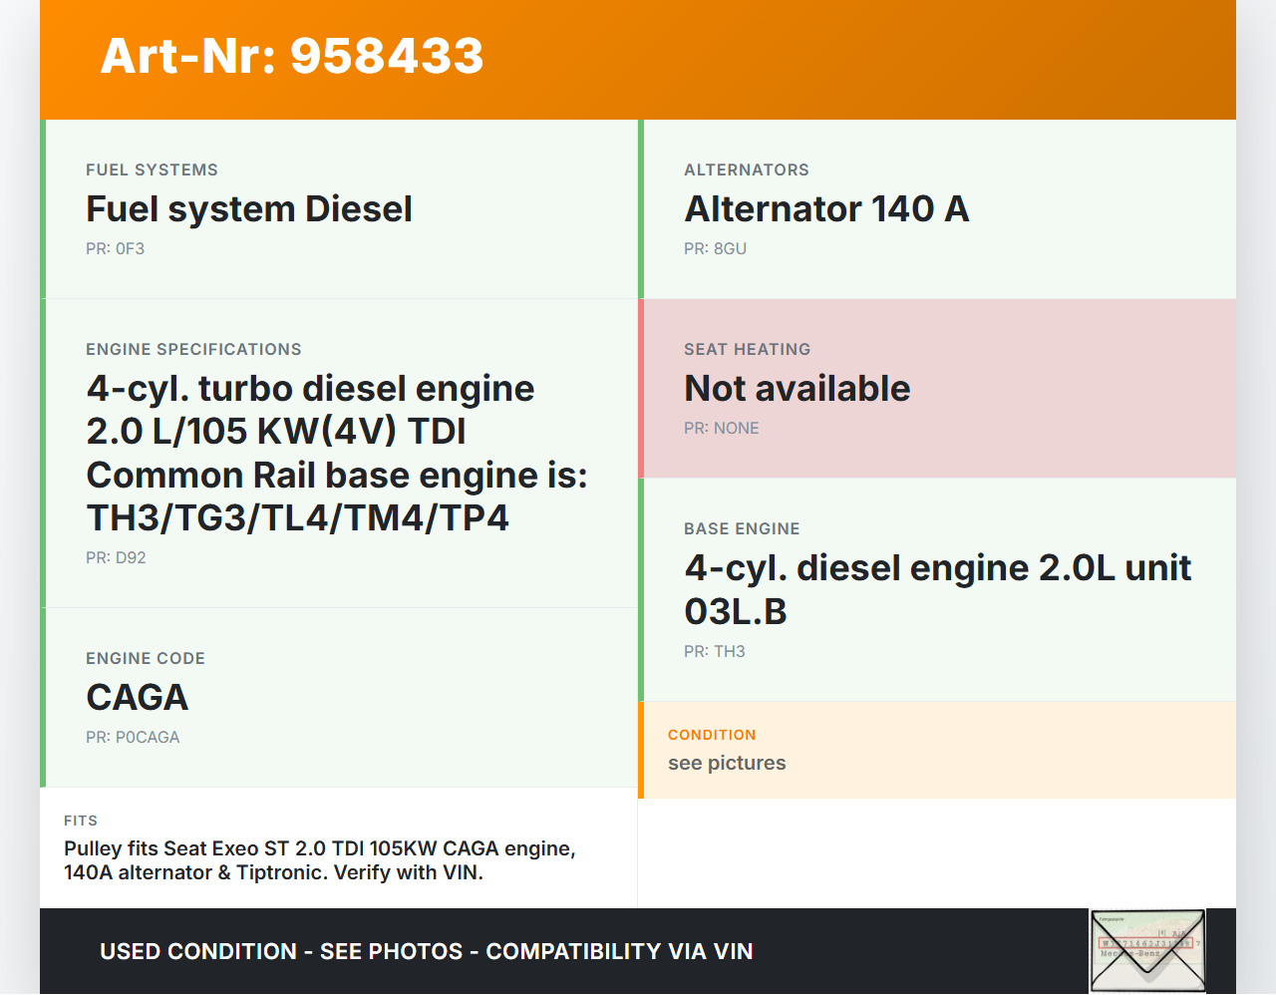The image size is (1276, 995).
Task: Click the PR: TH3 code
Action: (x=714, y=652)
